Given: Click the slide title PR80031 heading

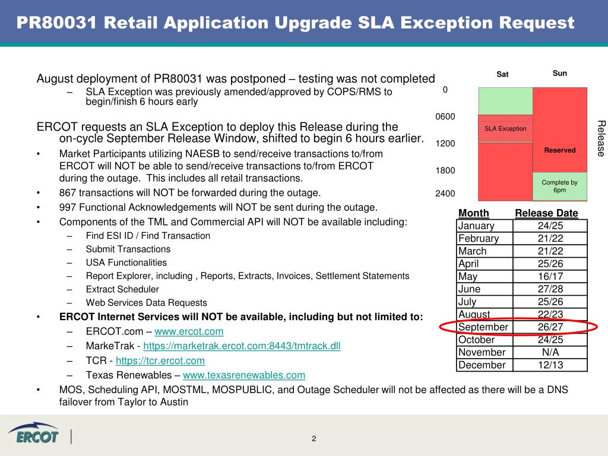Looking at the screenshot, I should point(295,23).
